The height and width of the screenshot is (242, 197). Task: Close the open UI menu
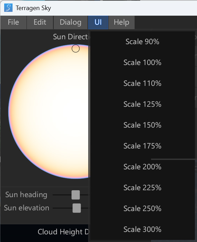(98, 22)
